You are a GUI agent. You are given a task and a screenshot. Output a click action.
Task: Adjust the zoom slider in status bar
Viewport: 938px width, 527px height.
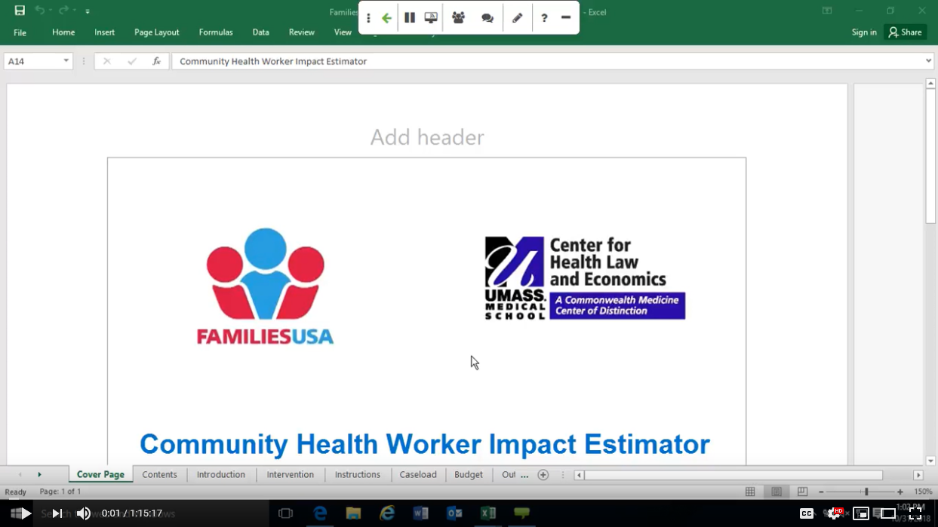click(866, 492)
